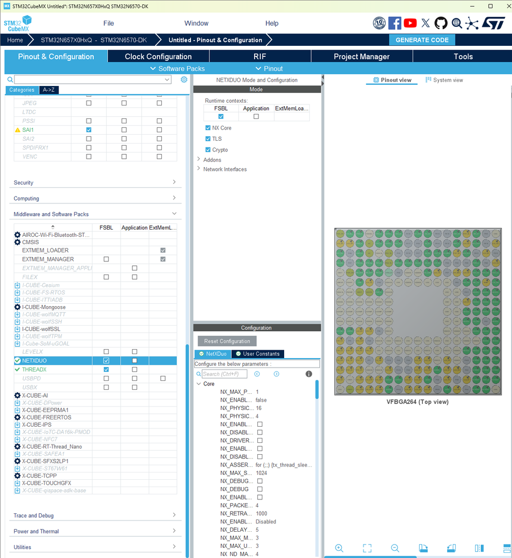
Task: Open the Help menu
Action: [x=272, y=23]
